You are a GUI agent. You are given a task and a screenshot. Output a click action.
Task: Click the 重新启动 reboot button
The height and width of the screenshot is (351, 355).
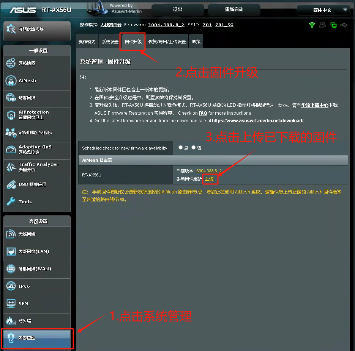234,9
